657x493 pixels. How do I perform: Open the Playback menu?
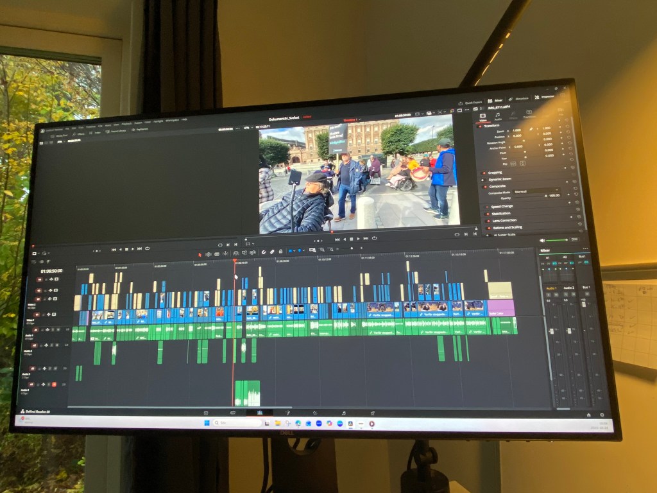(x=126, y=124)
